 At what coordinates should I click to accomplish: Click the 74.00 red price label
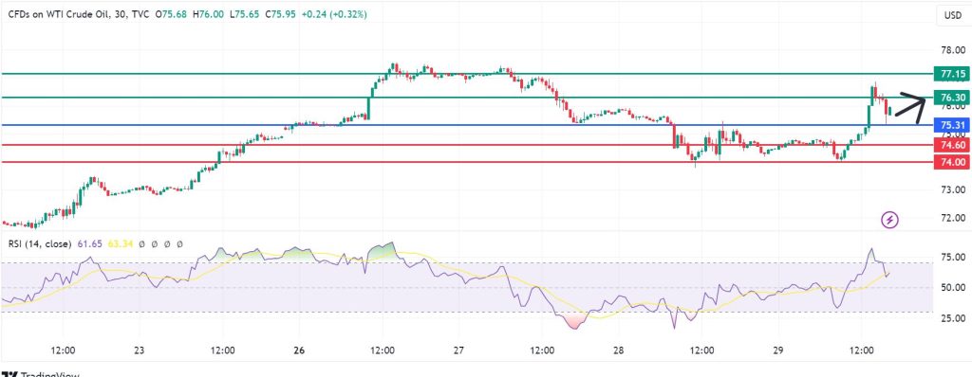pyautogui.click(x=953, y=162)
